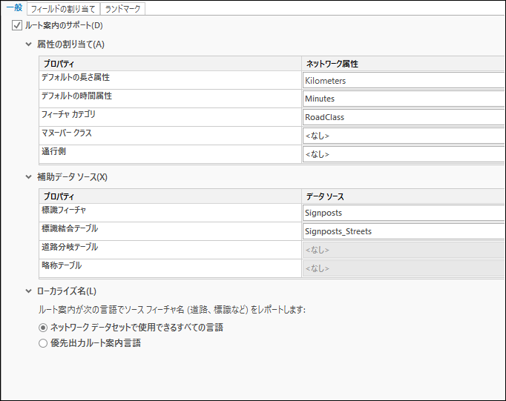Select the 一般 tab
Screen dimensions: 506x401
click(x=14, y=7)
